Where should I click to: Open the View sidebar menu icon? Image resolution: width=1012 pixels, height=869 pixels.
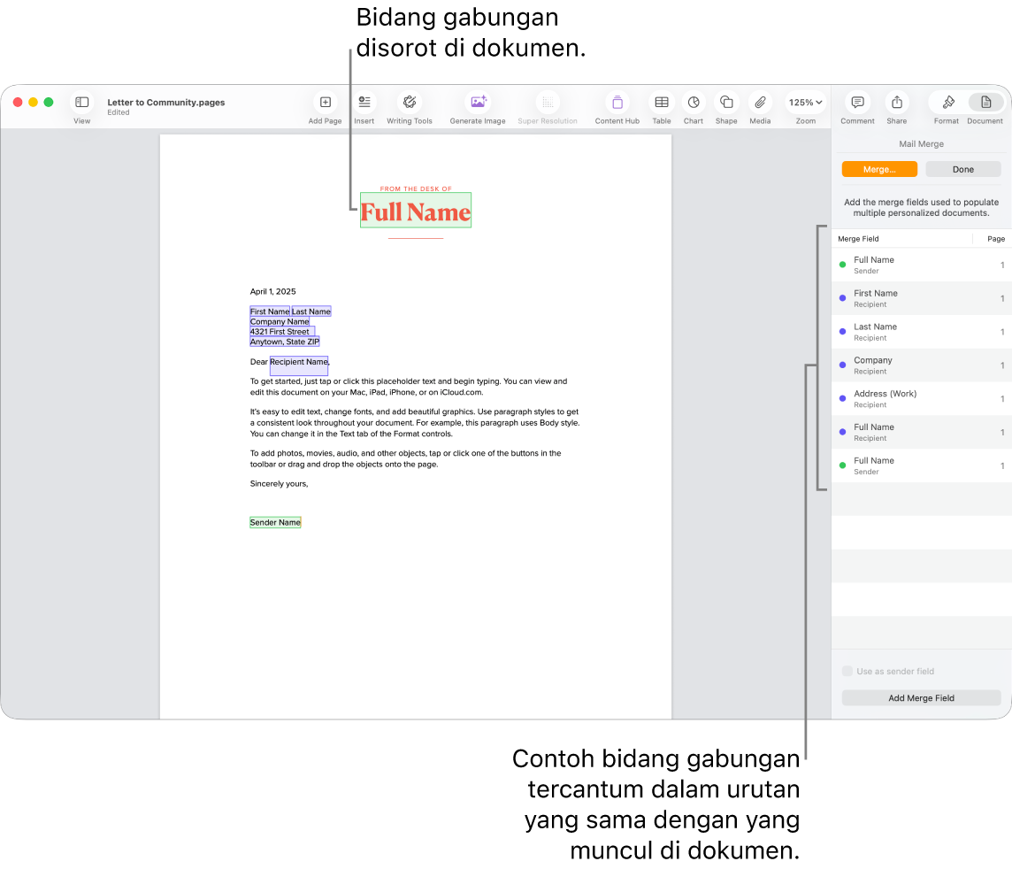[x=82, y=102]
